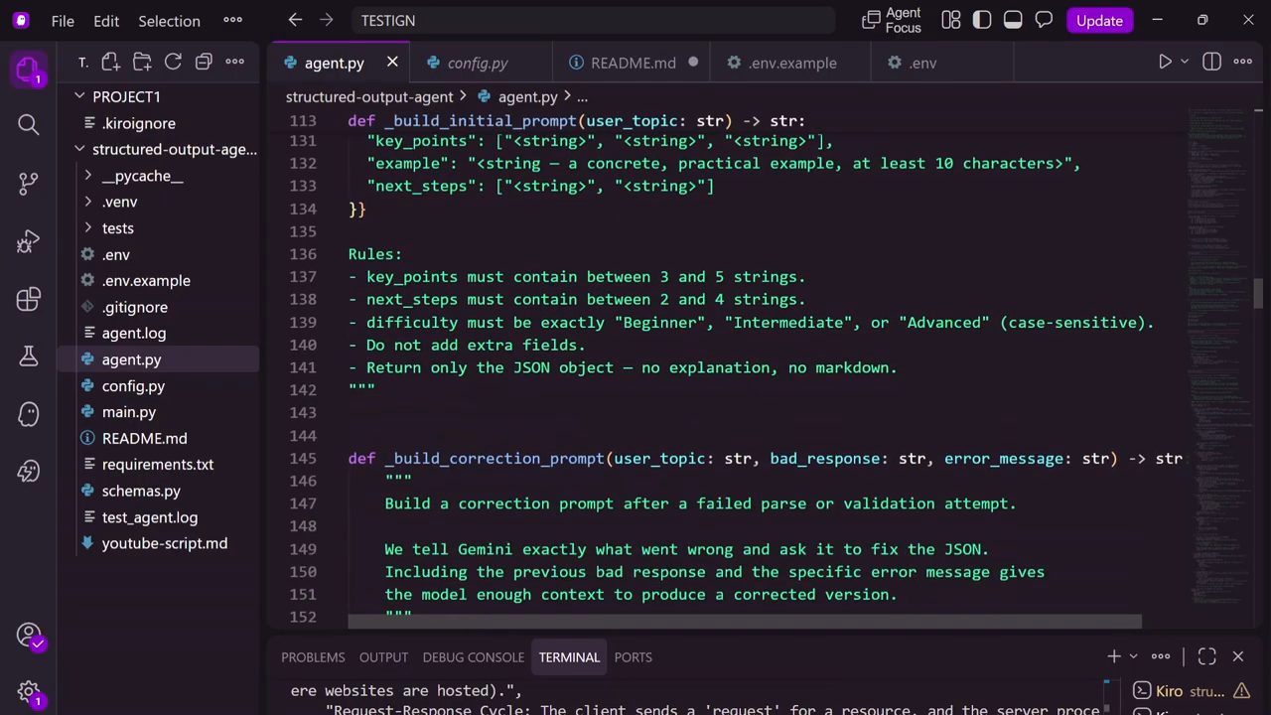Image resolution: width=1271 pixels, height=715 pixels.
Task: Run the Python file with play icon
Action: 1166,62
